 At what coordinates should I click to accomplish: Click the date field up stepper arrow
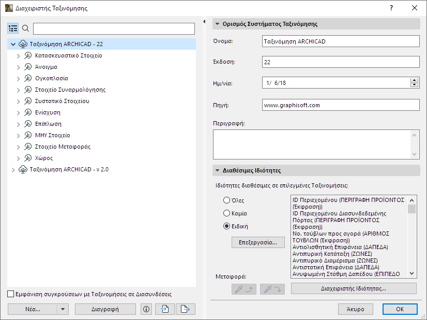click(415, 79)
